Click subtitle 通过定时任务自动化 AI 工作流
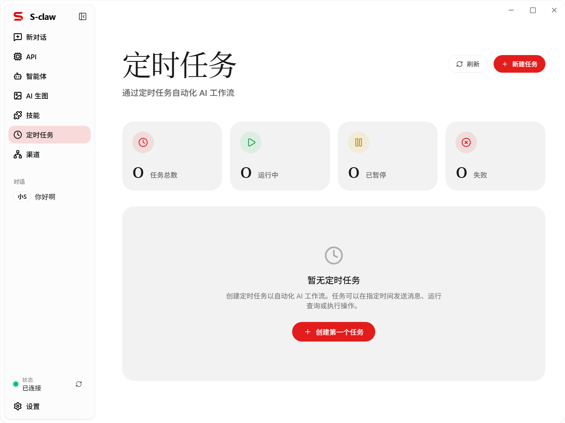 (178, 93)
